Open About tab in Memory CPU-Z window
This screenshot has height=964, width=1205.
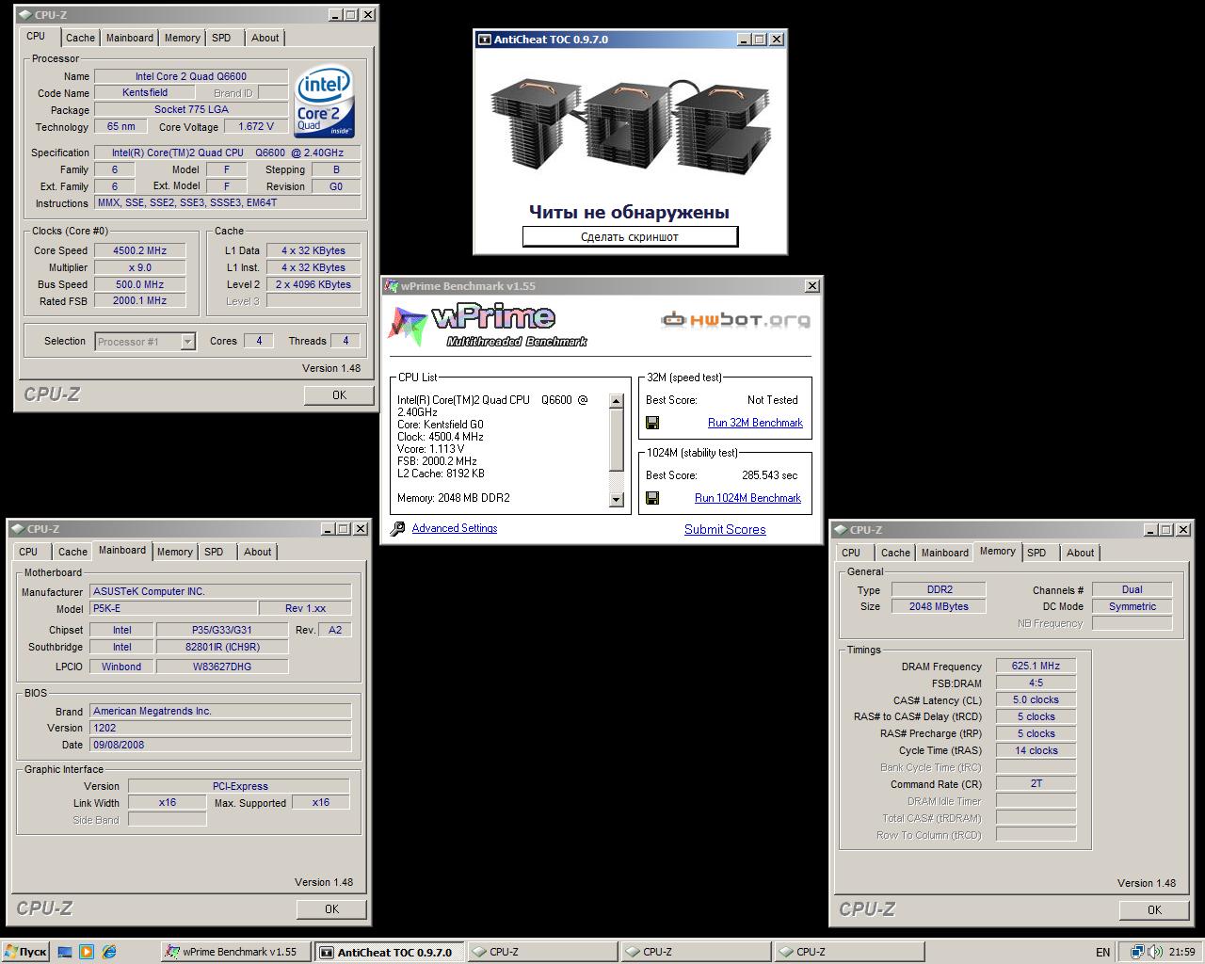click(1080, 553)
